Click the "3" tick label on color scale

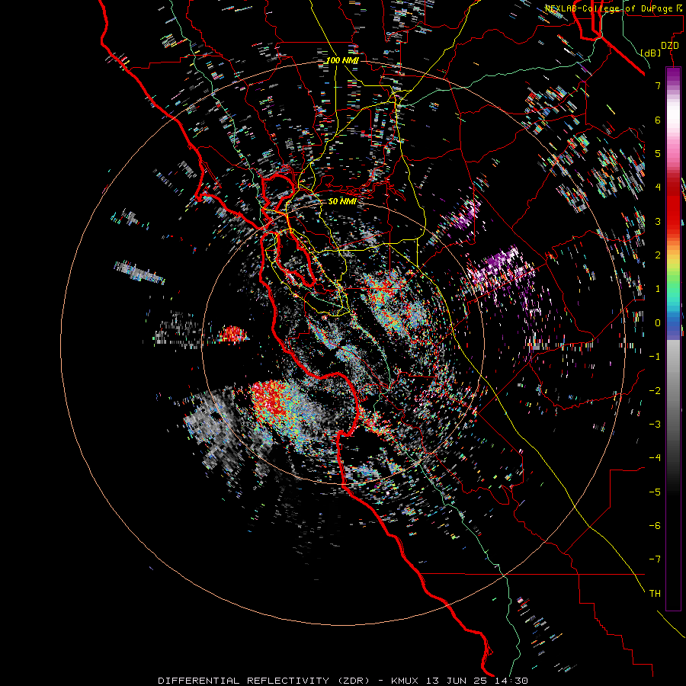point(658,221)
